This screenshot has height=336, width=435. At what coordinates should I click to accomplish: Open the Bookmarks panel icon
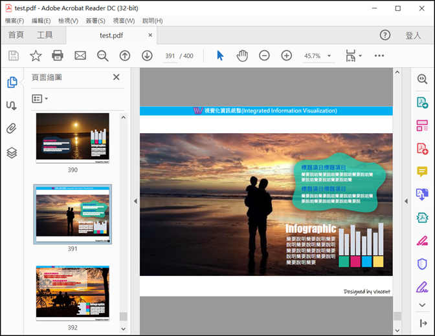(x=12, y=105)
